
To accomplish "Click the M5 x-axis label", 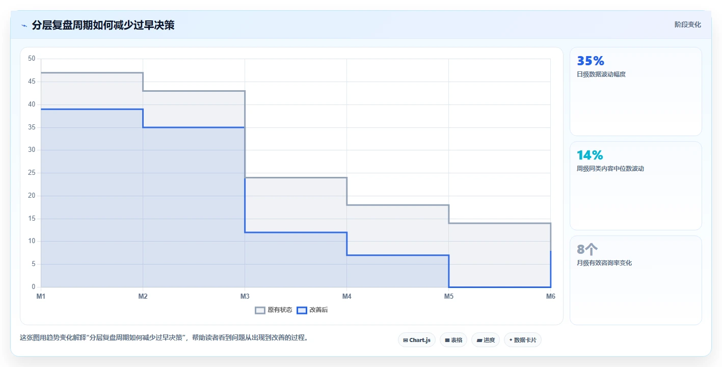I will pyautogui.click(x=448, y=296).
